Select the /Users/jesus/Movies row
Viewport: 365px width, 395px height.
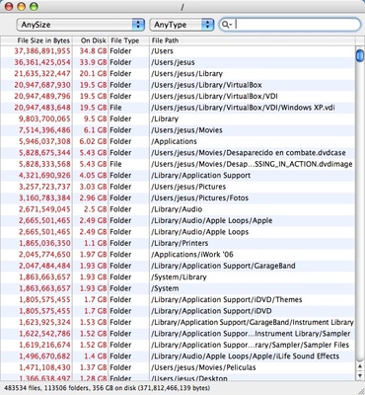tap(178, 130)
